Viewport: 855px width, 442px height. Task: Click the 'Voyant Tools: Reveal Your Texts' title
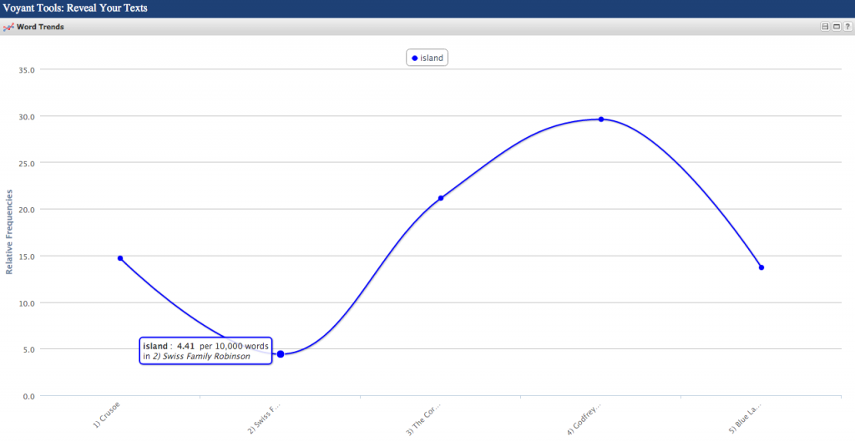(75, 8)
